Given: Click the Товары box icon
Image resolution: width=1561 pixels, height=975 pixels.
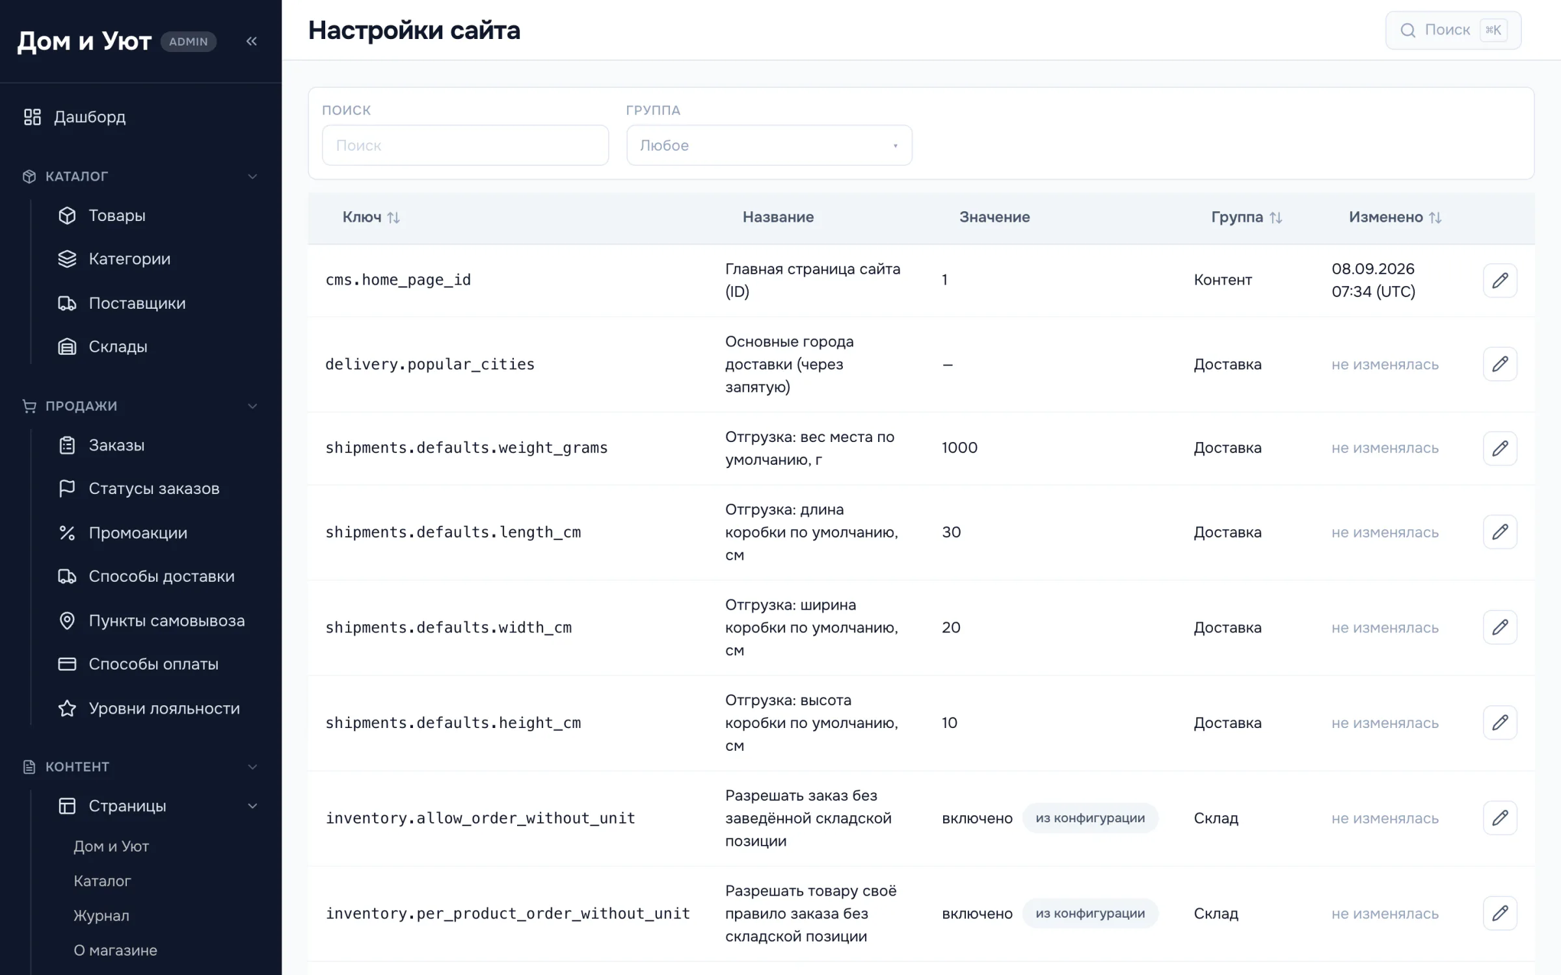Looking at the screenshot, I should coord(67,215).
